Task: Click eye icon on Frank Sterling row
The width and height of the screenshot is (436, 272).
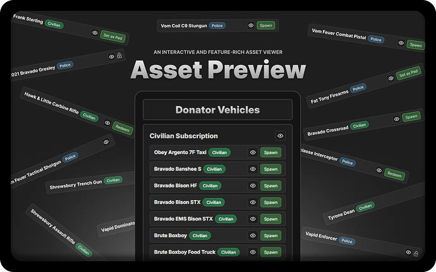Action: coord(95,33)
